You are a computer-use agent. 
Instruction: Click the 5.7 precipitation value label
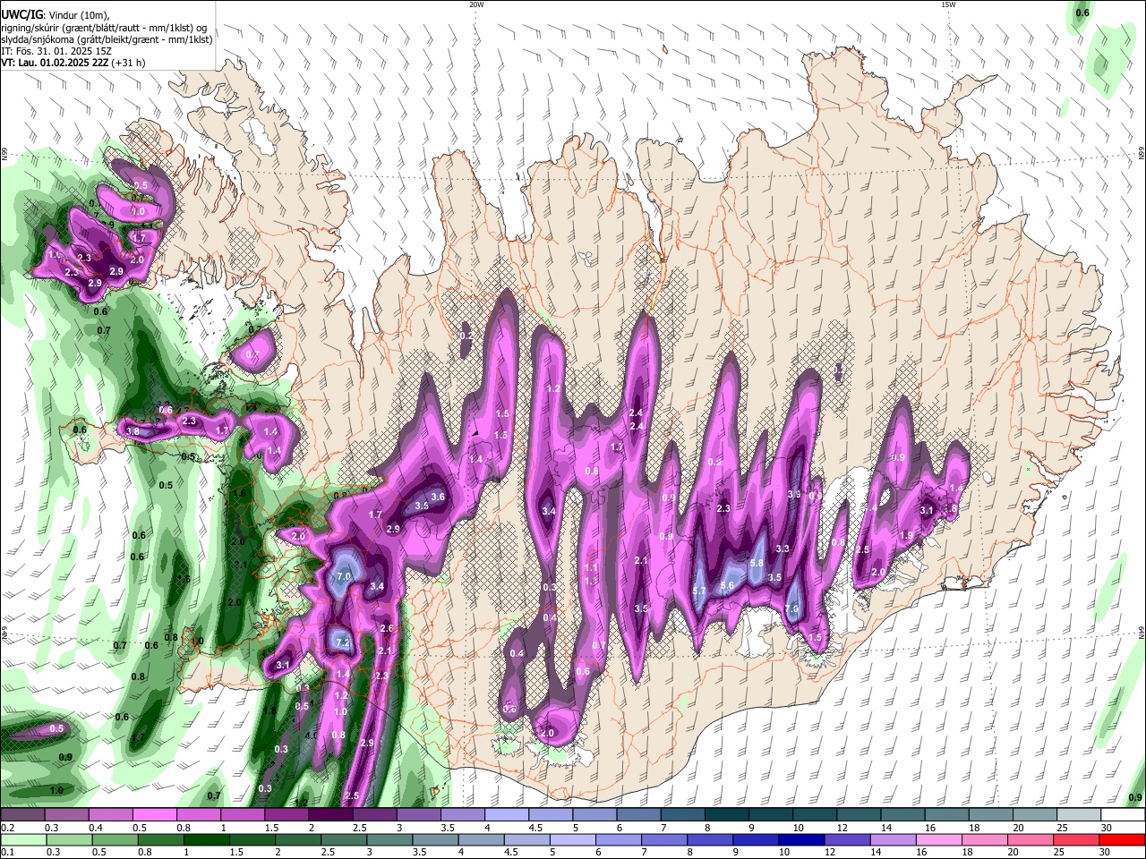(700, 591)
